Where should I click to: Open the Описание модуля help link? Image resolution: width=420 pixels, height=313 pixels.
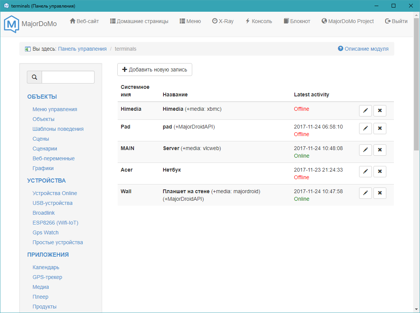(x=363, y=49)
